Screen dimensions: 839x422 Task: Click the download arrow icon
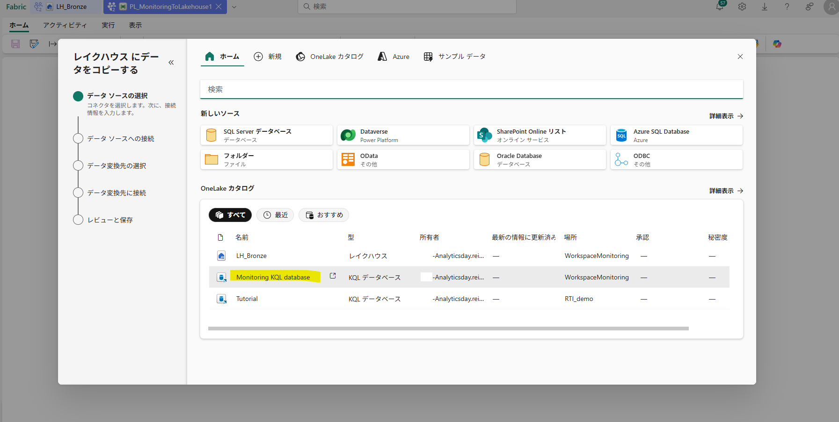(x=765, y=7)
